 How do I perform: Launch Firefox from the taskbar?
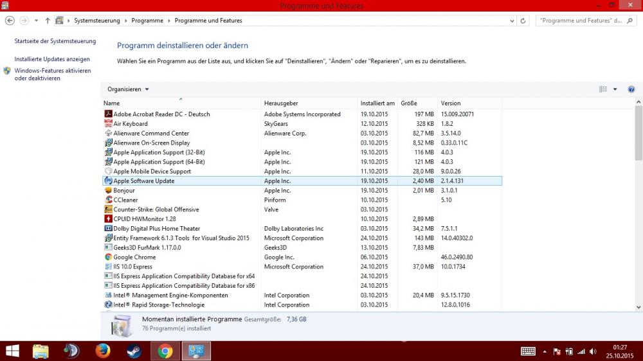(102, 351)
